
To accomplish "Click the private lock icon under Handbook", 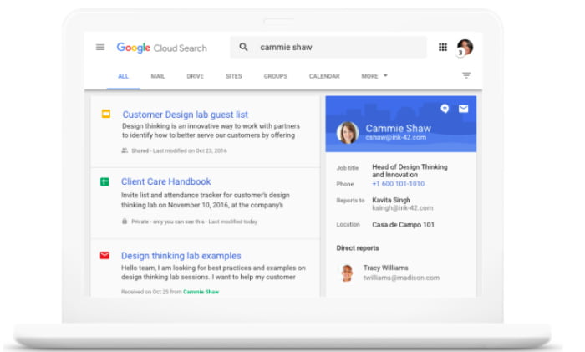I will (x=125, y=222).
